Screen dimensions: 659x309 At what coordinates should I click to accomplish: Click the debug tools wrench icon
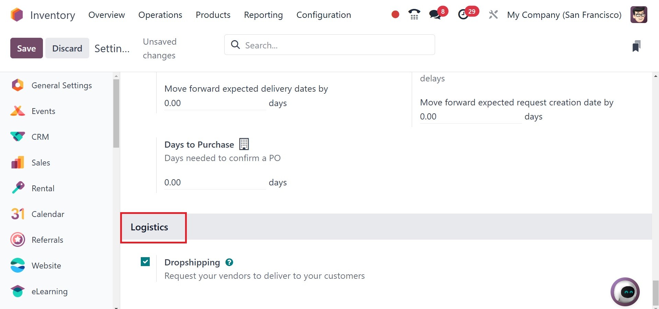pyautogui.click(x=493, y=15)
